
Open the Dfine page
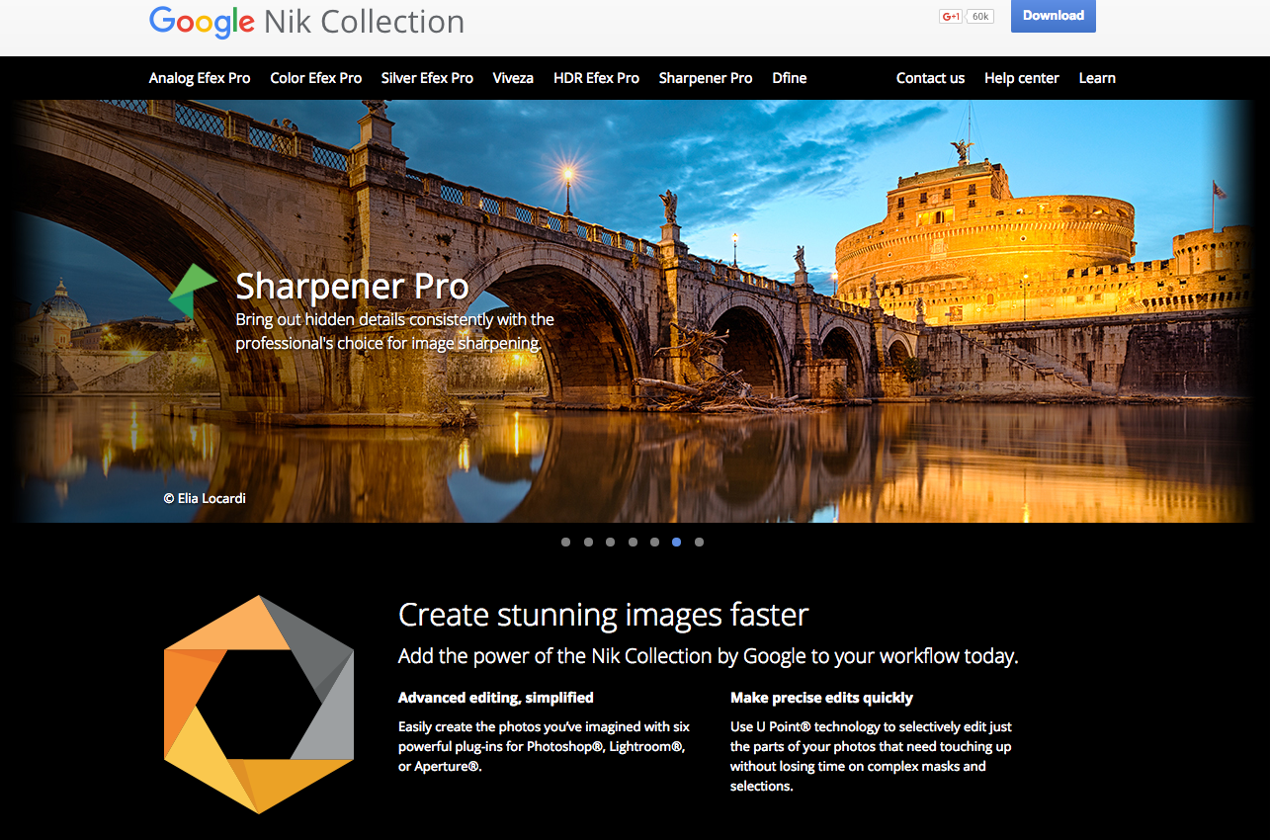790,78
